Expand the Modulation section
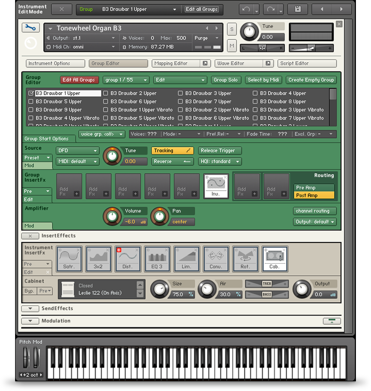Screen dimensions: 371x391 (x=30, y=321)
